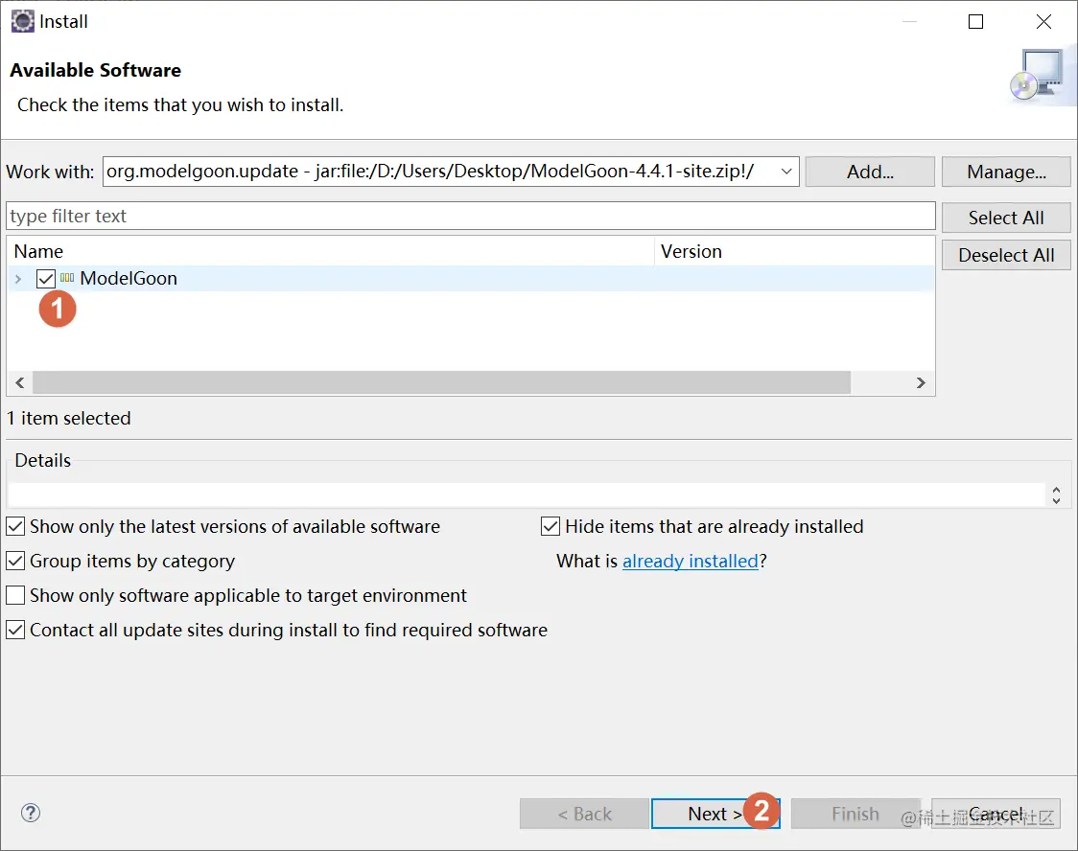Click Select All button
This screenshot has height=851, width=1078.
1006,218
